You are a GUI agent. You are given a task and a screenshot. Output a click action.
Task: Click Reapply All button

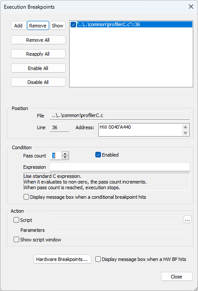click(38, 54)
